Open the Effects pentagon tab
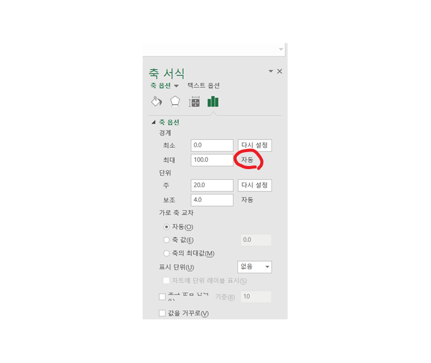Image resolution: width=431 pixels, height=363 pixels. 175,102
